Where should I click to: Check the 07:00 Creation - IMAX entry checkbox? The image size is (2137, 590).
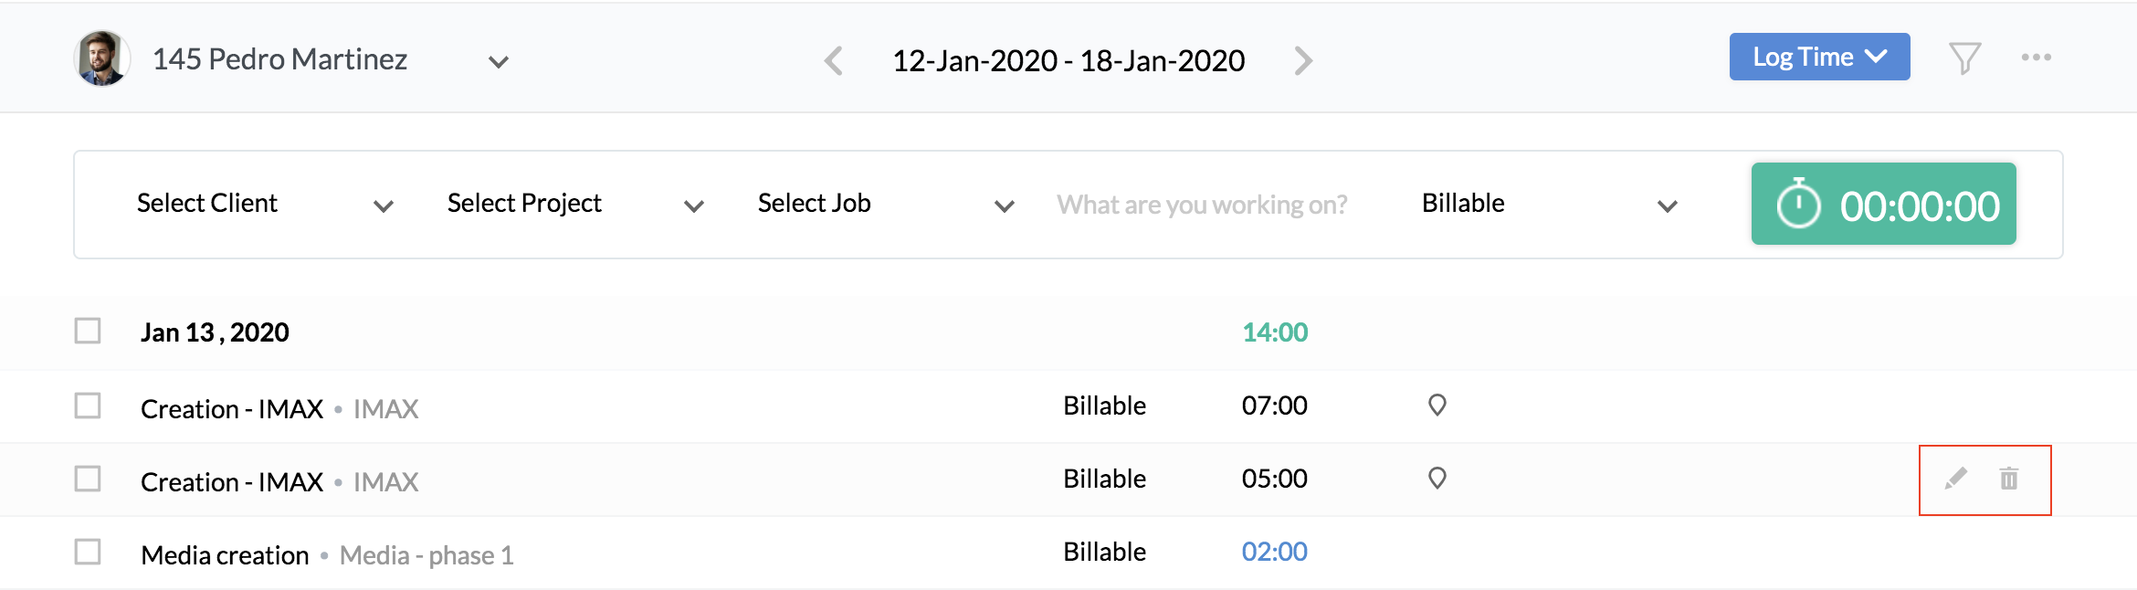[x=88, y=406]
